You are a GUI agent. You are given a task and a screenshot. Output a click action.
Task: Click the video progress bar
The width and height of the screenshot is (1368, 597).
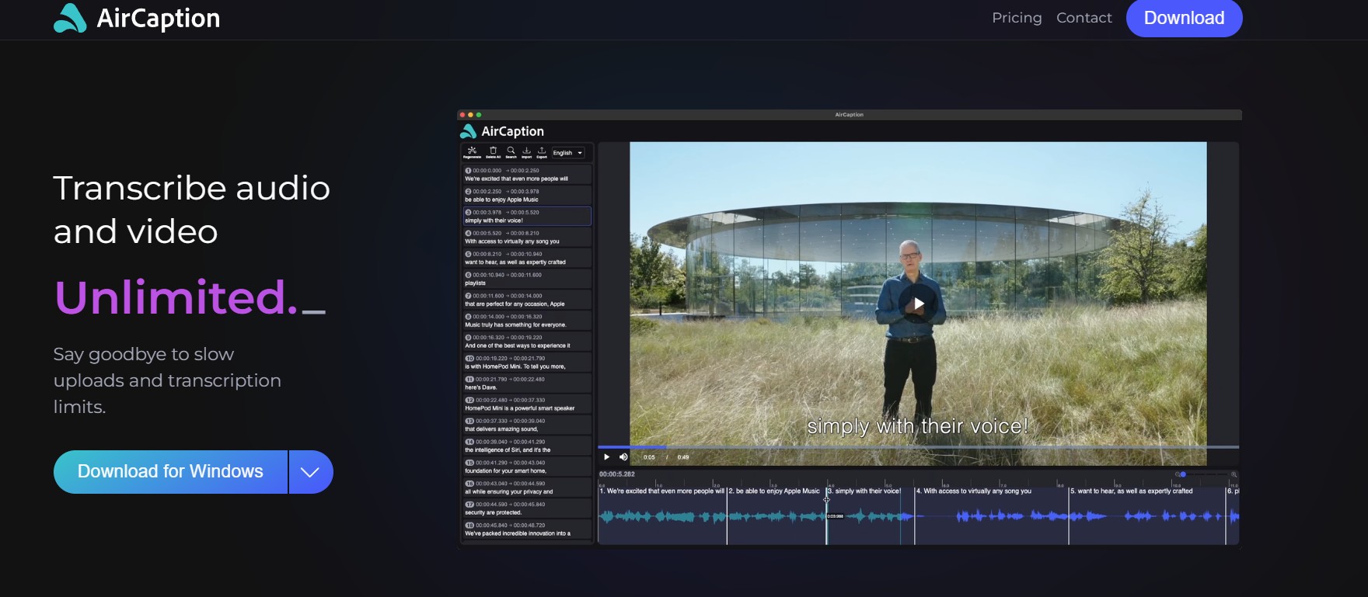(918, 447)
